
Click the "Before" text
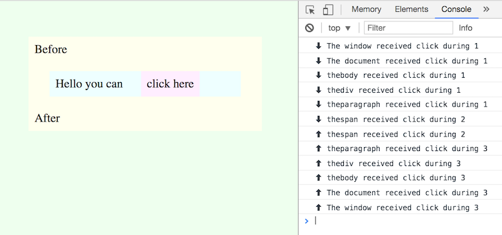coord(51,50)
